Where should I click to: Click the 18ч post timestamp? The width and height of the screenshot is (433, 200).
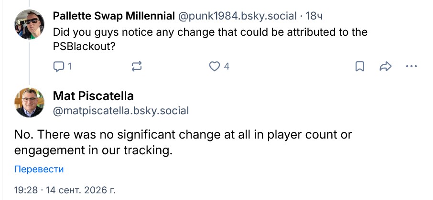[x=314, y=16]
